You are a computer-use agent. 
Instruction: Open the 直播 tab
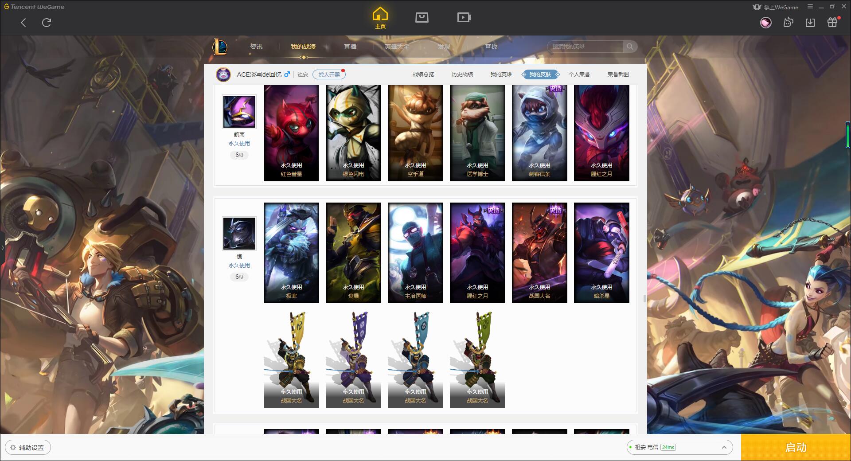click(x=350, y=47)
